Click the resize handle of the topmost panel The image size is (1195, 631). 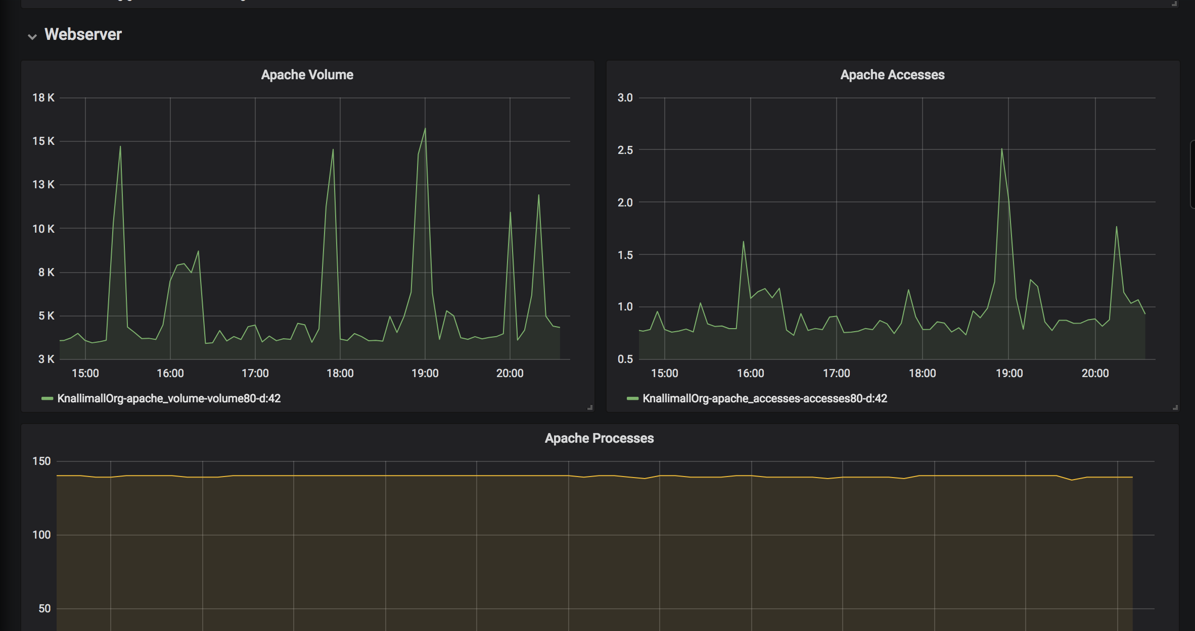click(x=1174, y=4)
